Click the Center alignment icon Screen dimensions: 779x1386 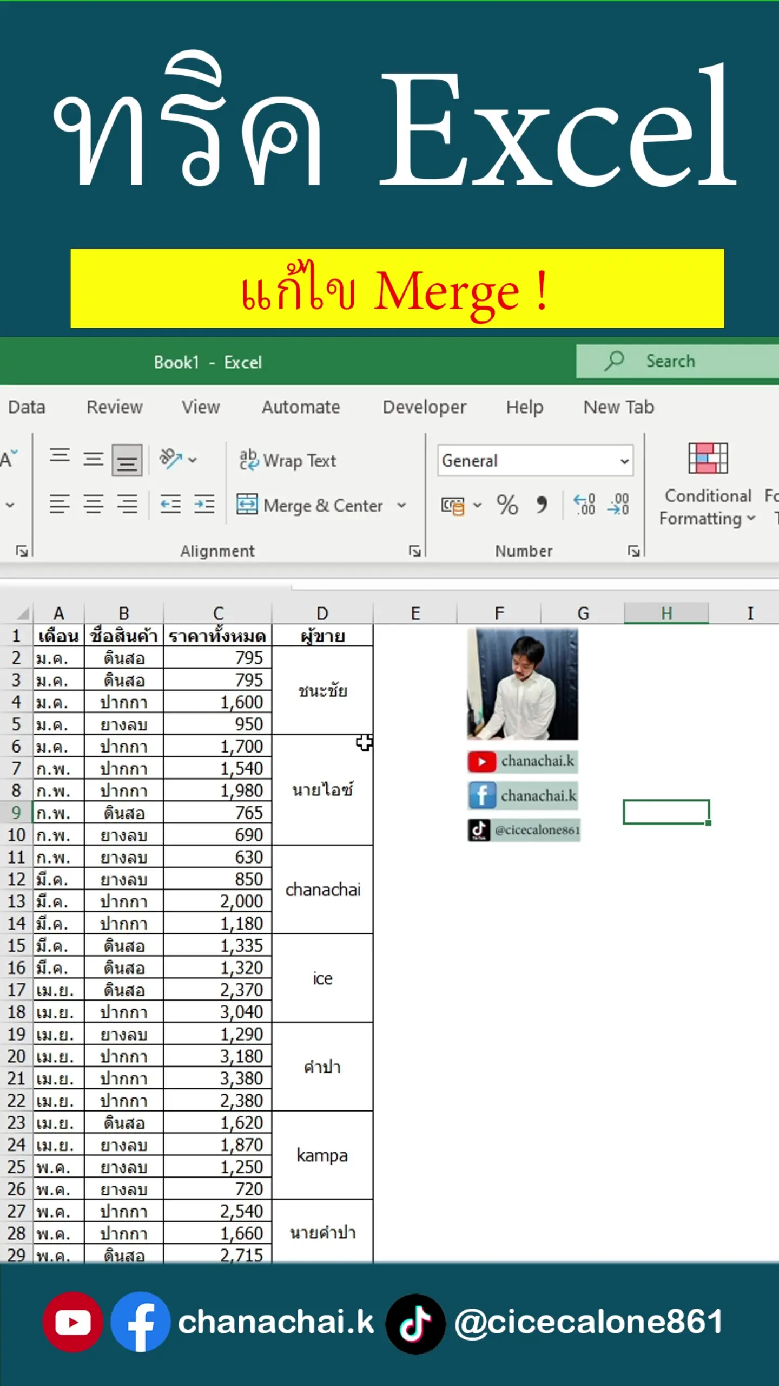93,505
